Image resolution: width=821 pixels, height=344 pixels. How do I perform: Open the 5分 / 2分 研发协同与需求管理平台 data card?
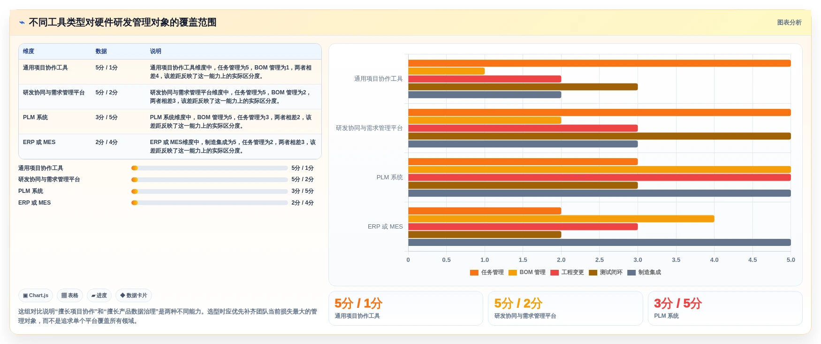pyautogui.click(x=565, y=308)
